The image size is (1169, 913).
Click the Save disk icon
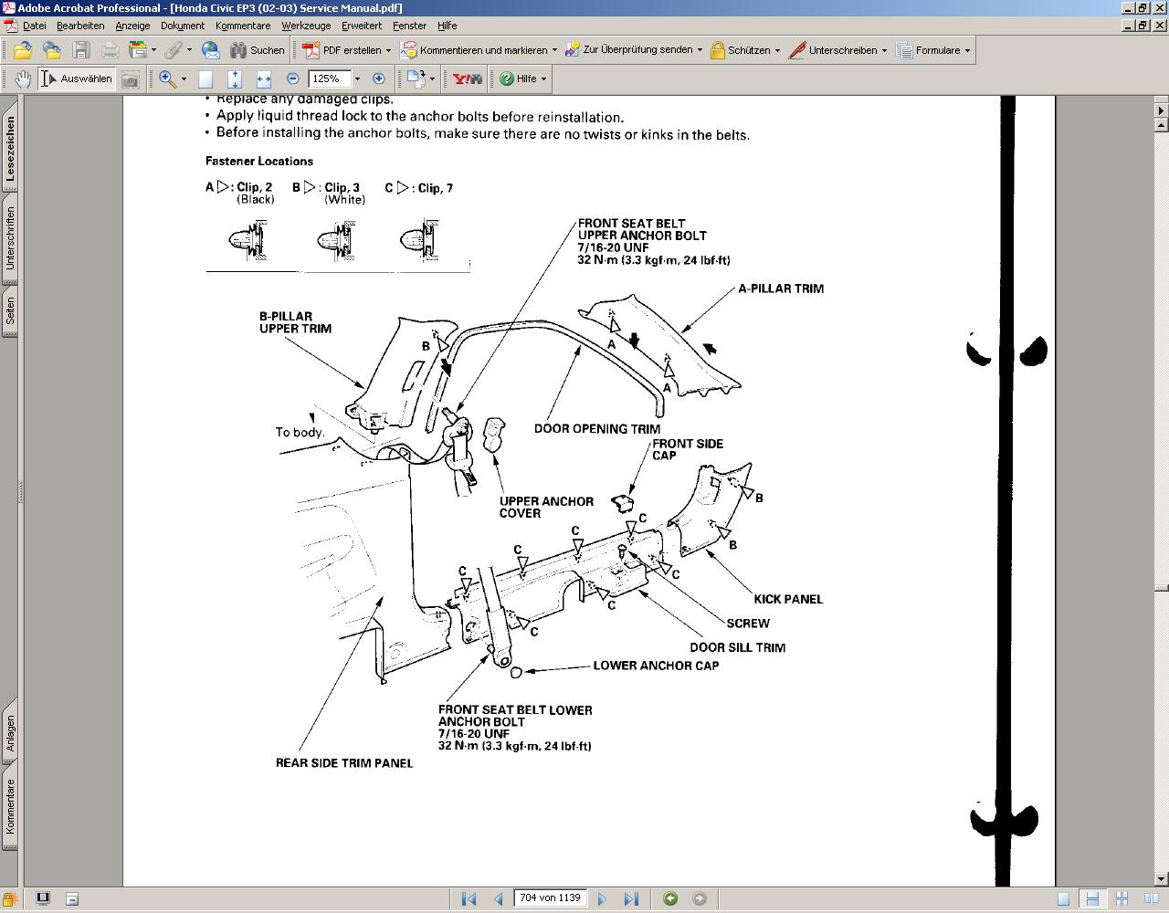(x=81, y=50)
